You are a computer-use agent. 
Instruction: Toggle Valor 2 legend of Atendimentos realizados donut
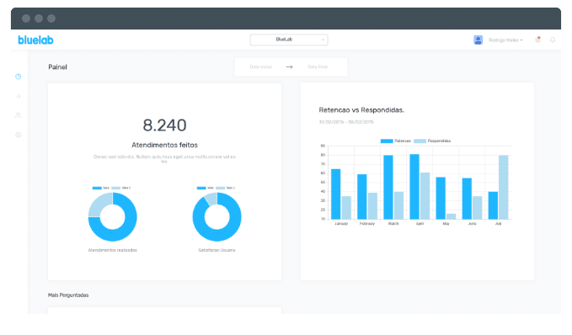tap(121, 188)
